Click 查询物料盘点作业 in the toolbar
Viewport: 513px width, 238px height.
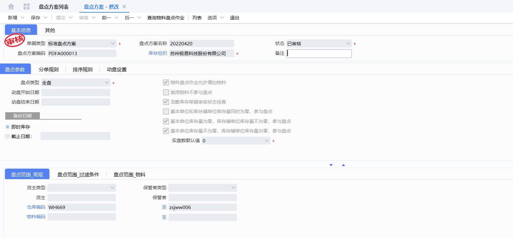click(x=166, y=18)
